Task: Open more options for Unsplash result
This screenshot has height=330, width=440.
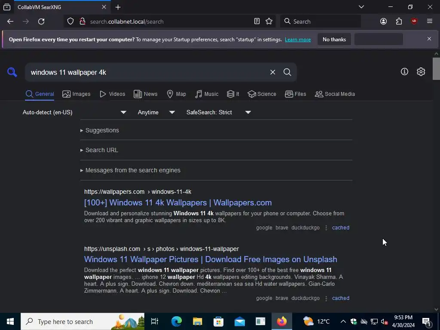Action: tap(326, 298)
